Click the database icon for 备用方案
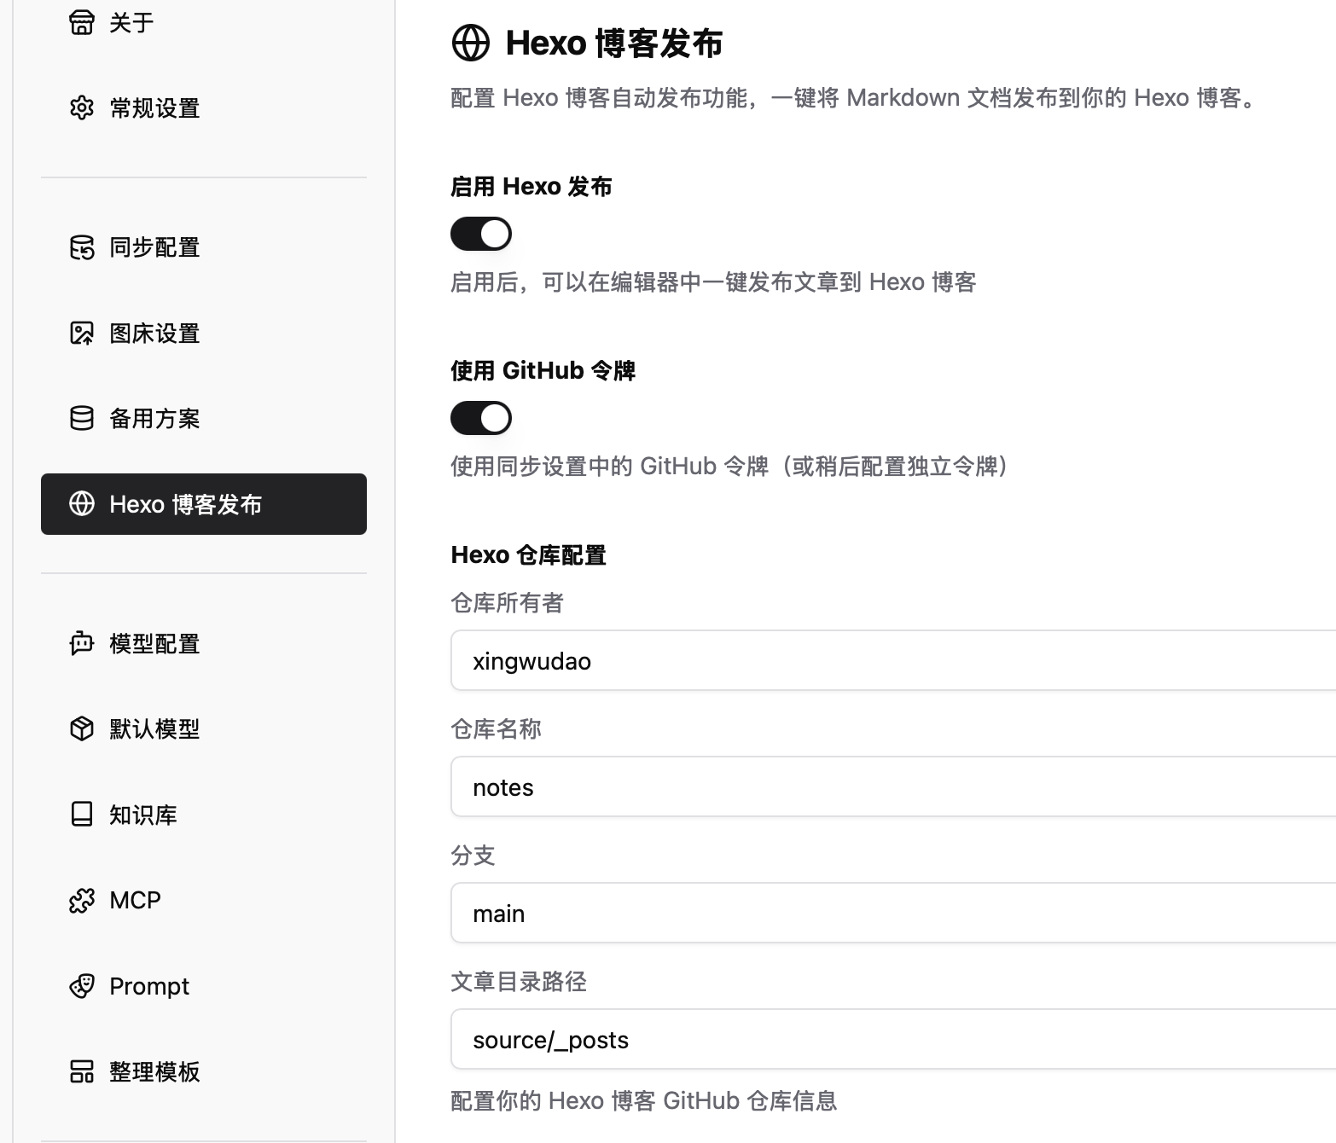The height and width of the screenshot is (1143, 1336). tap(82, 419)
